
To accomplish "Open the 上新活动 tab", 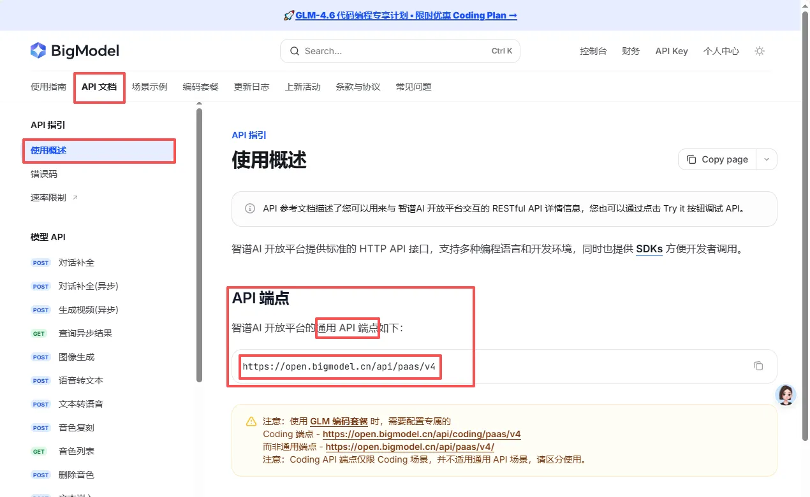I will 302,86.
